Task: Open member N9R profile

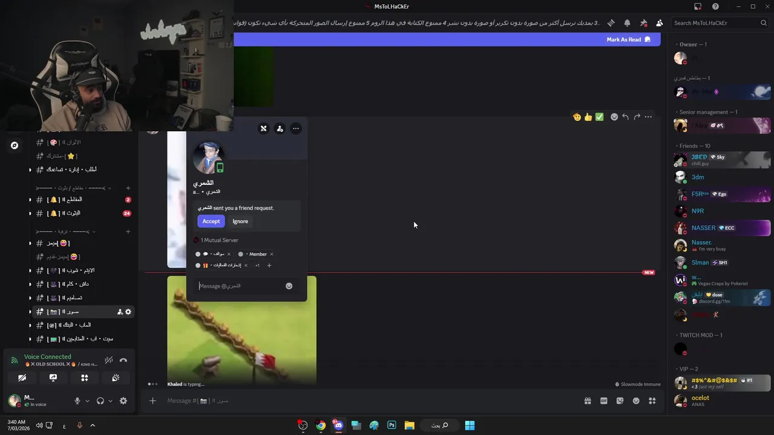Action: (x=722, y=211)
